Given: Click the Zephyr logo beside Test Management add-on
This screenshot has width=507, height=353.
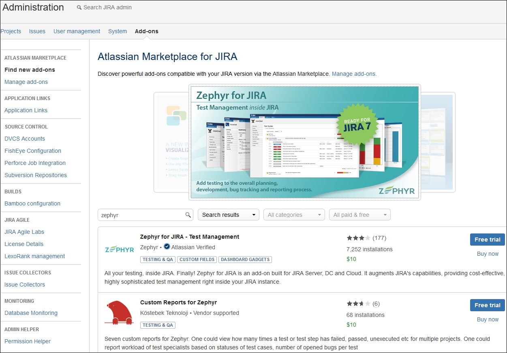Looking at the screenshot, I should tap(120, 249).
